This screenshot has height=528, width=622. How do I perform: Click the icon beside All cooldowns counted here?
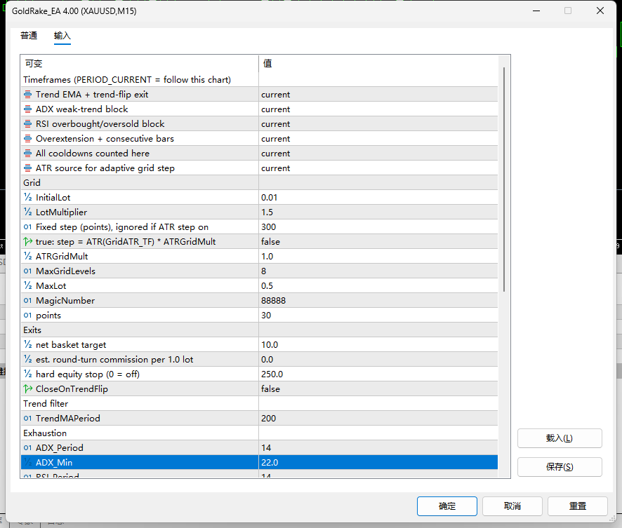[28, 154]
